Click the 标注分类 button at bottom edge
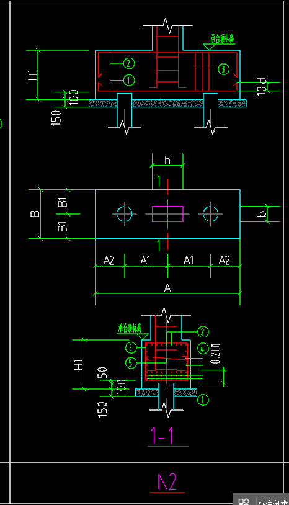Viewport: 289px width, 505px height. (273, 502)
